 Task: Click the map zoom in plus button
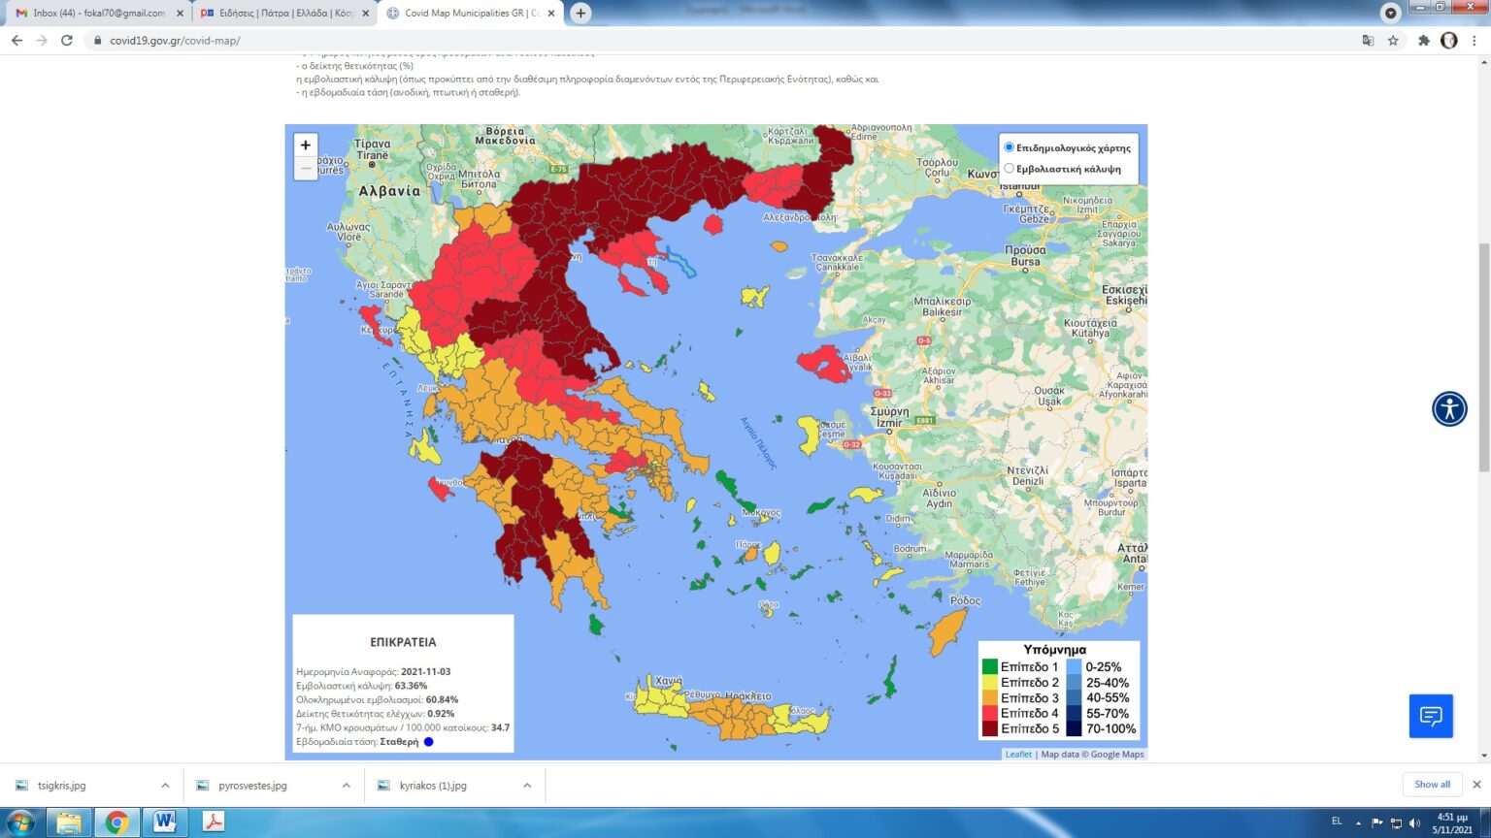click(306, 145)
